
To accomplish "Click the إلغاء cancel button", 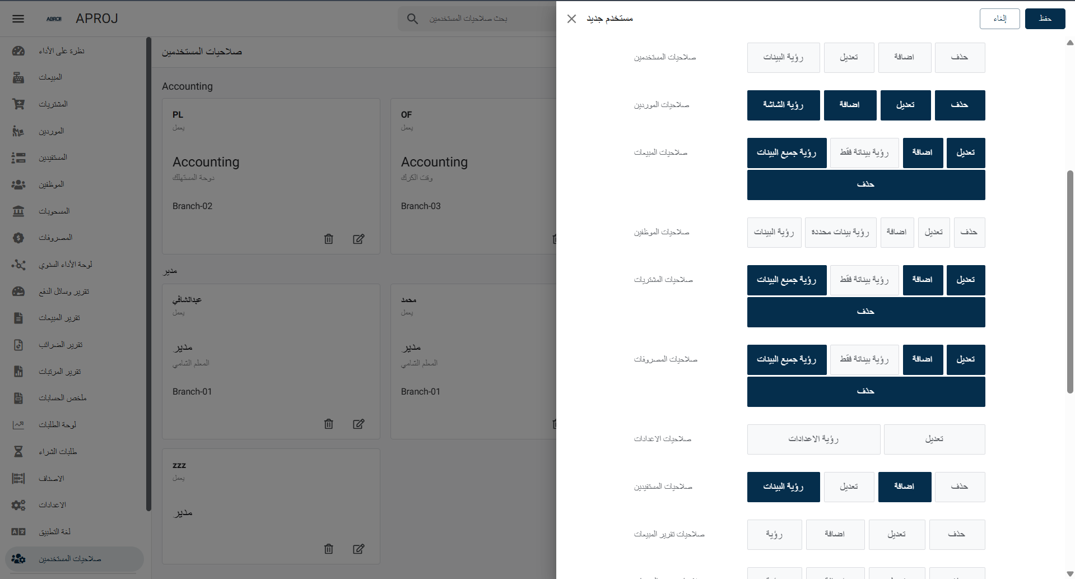I will tap(999, 18).
